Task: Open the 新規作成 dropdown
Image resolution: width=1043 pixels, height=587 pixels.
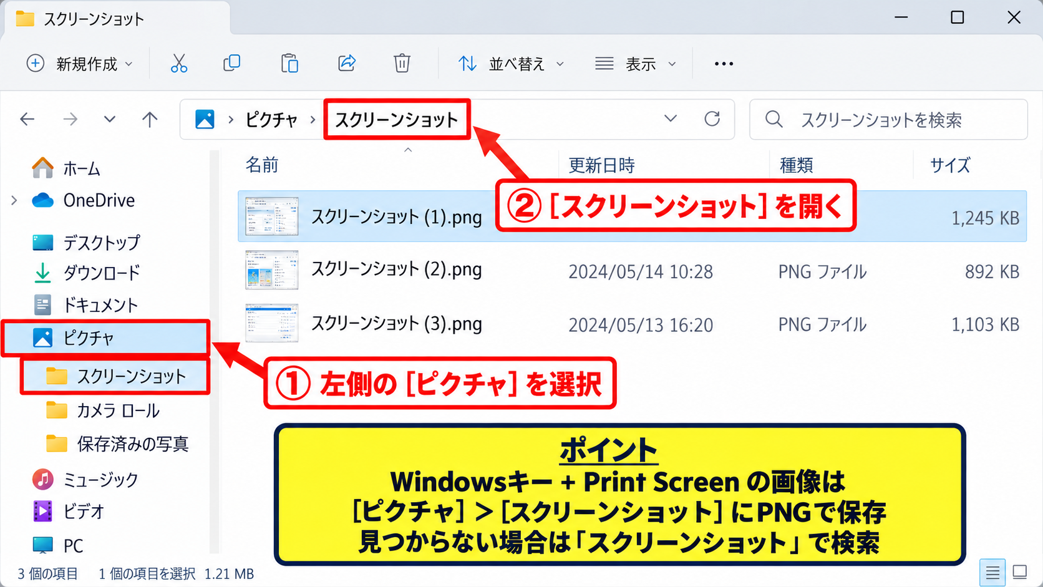Action: click(80, 64)
